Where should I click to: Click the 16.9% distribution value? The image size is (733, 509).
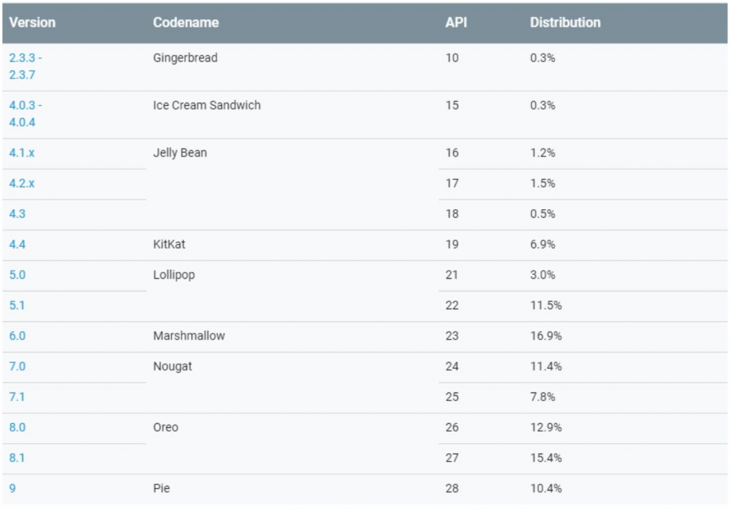point(545,336)
